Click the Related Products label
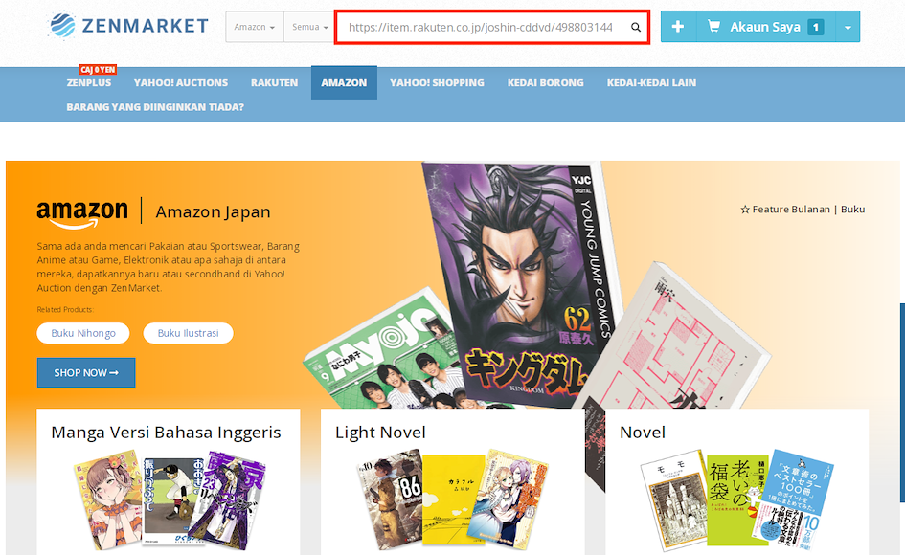 pyautogui.click(x=65, y=310)
